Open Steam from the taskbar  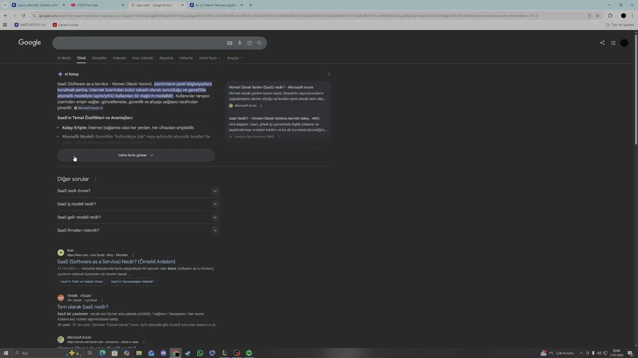pos(187,353)
